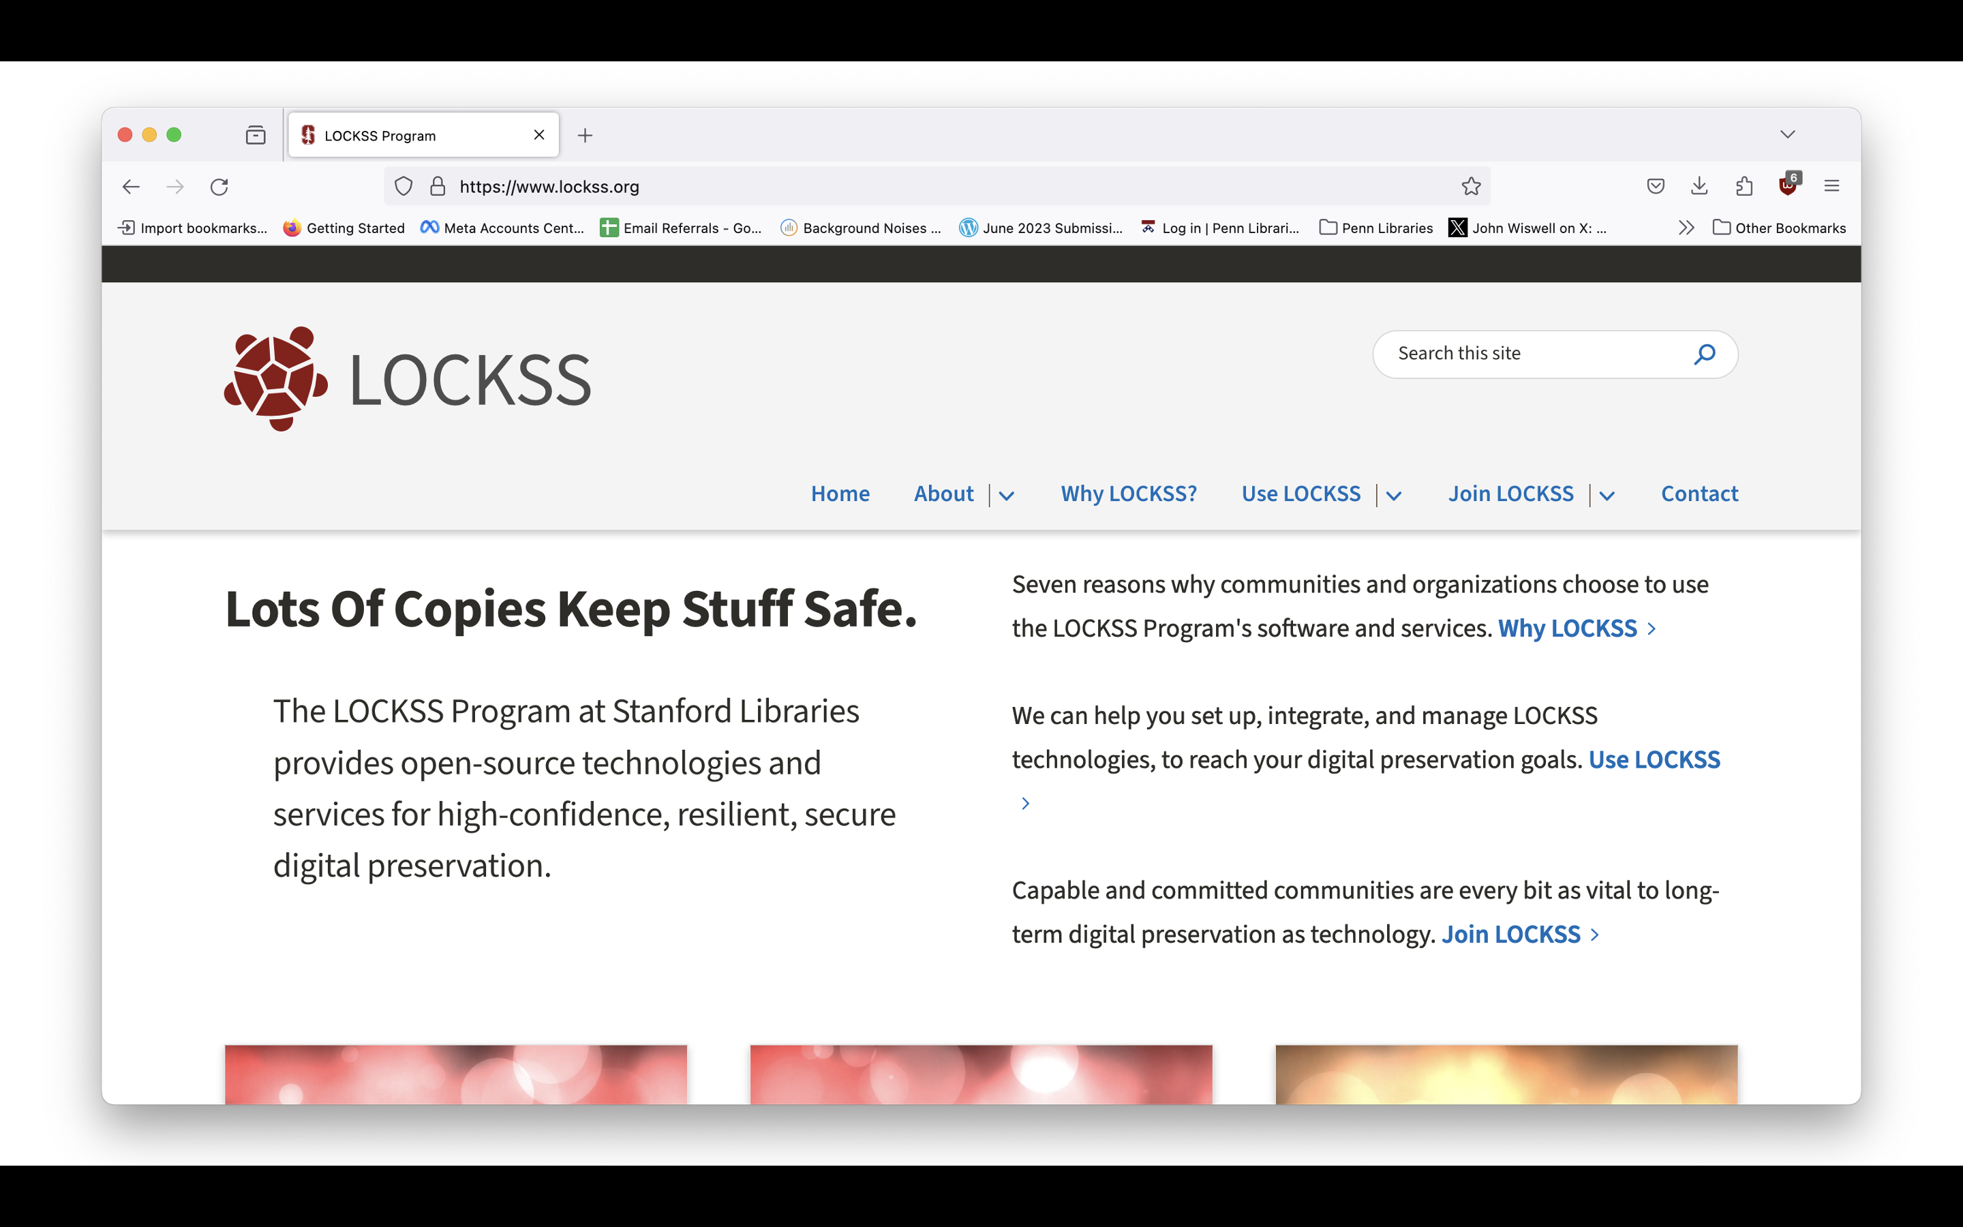Screen dimensions: 1963x1227
Task: Click the forward navigation arrow
Action: [175, 187]
